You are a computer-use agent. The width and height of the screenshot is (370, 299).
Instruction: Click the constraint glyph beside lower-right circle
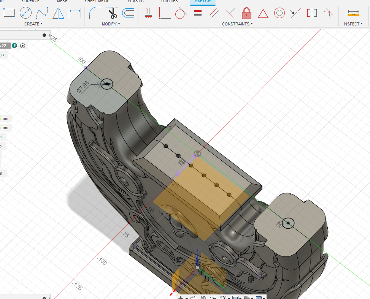tap(280, 224)
